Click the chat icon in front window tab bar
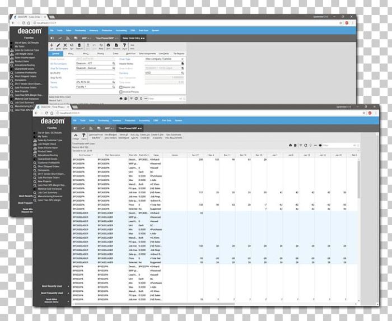The height and width of the screenshot is (321, 392). [x=99, y=128]
